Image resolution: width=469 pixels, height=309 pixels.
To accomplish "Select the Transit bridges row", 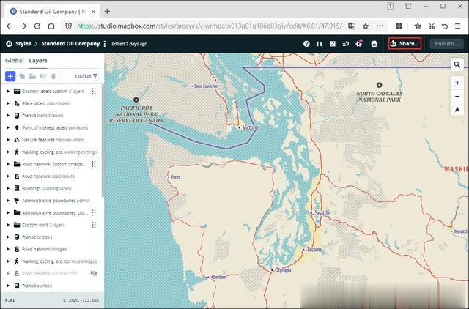I will [x=51, y=237].
